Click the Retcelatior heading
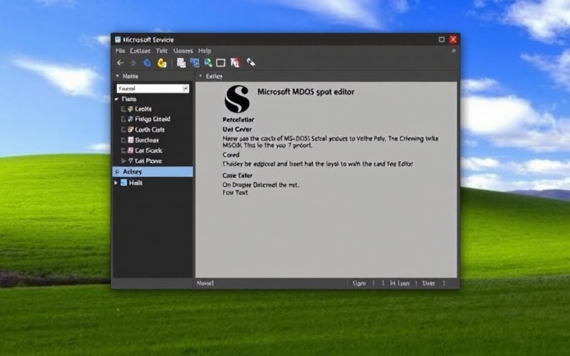 click(238, 120)
